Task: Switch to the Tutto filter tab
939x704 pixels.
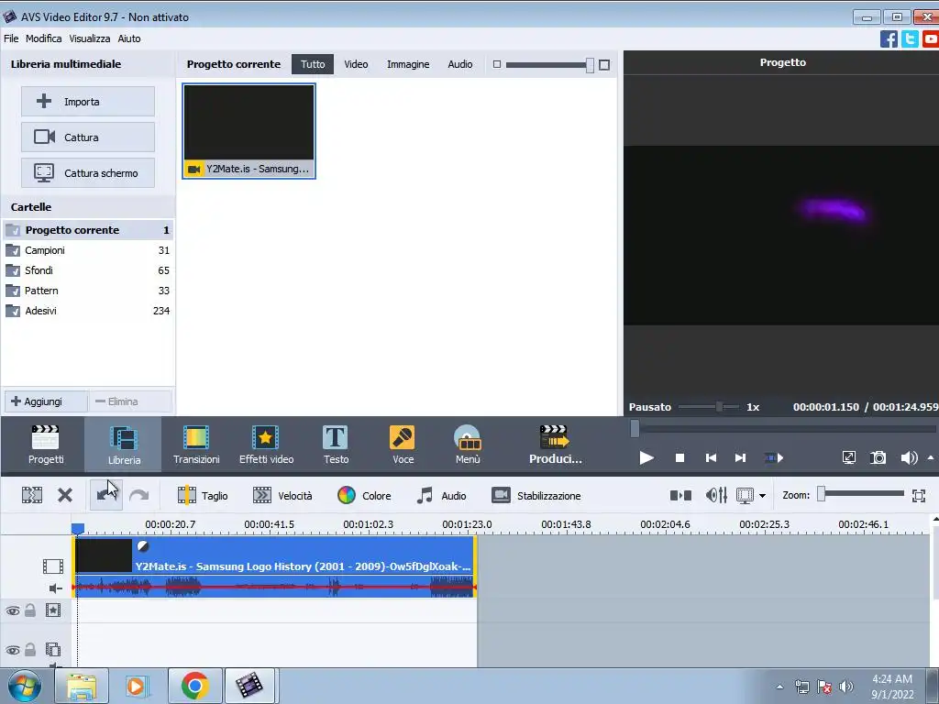Action: 313,64
